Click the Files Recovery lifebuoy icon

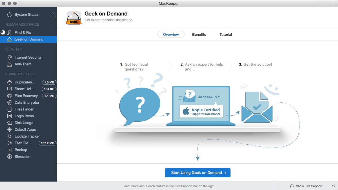[x=10, y=96]
